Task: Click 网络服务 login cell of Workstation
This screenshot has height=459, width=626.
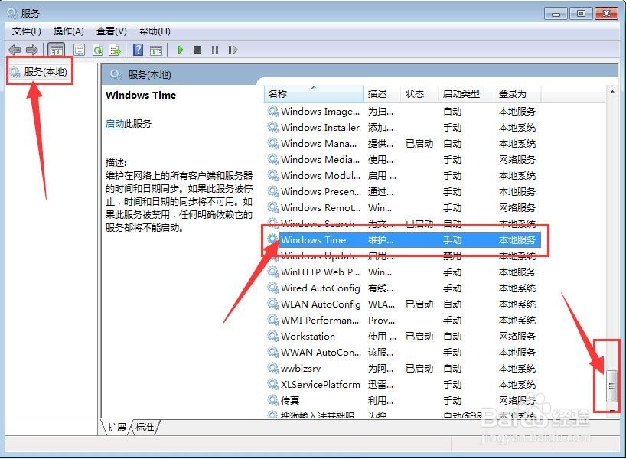Action: tap(517, 337)
